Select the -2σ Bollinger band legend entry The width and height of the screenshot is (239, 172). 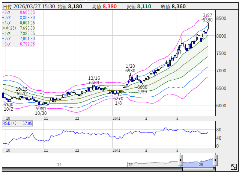point(18,39)
